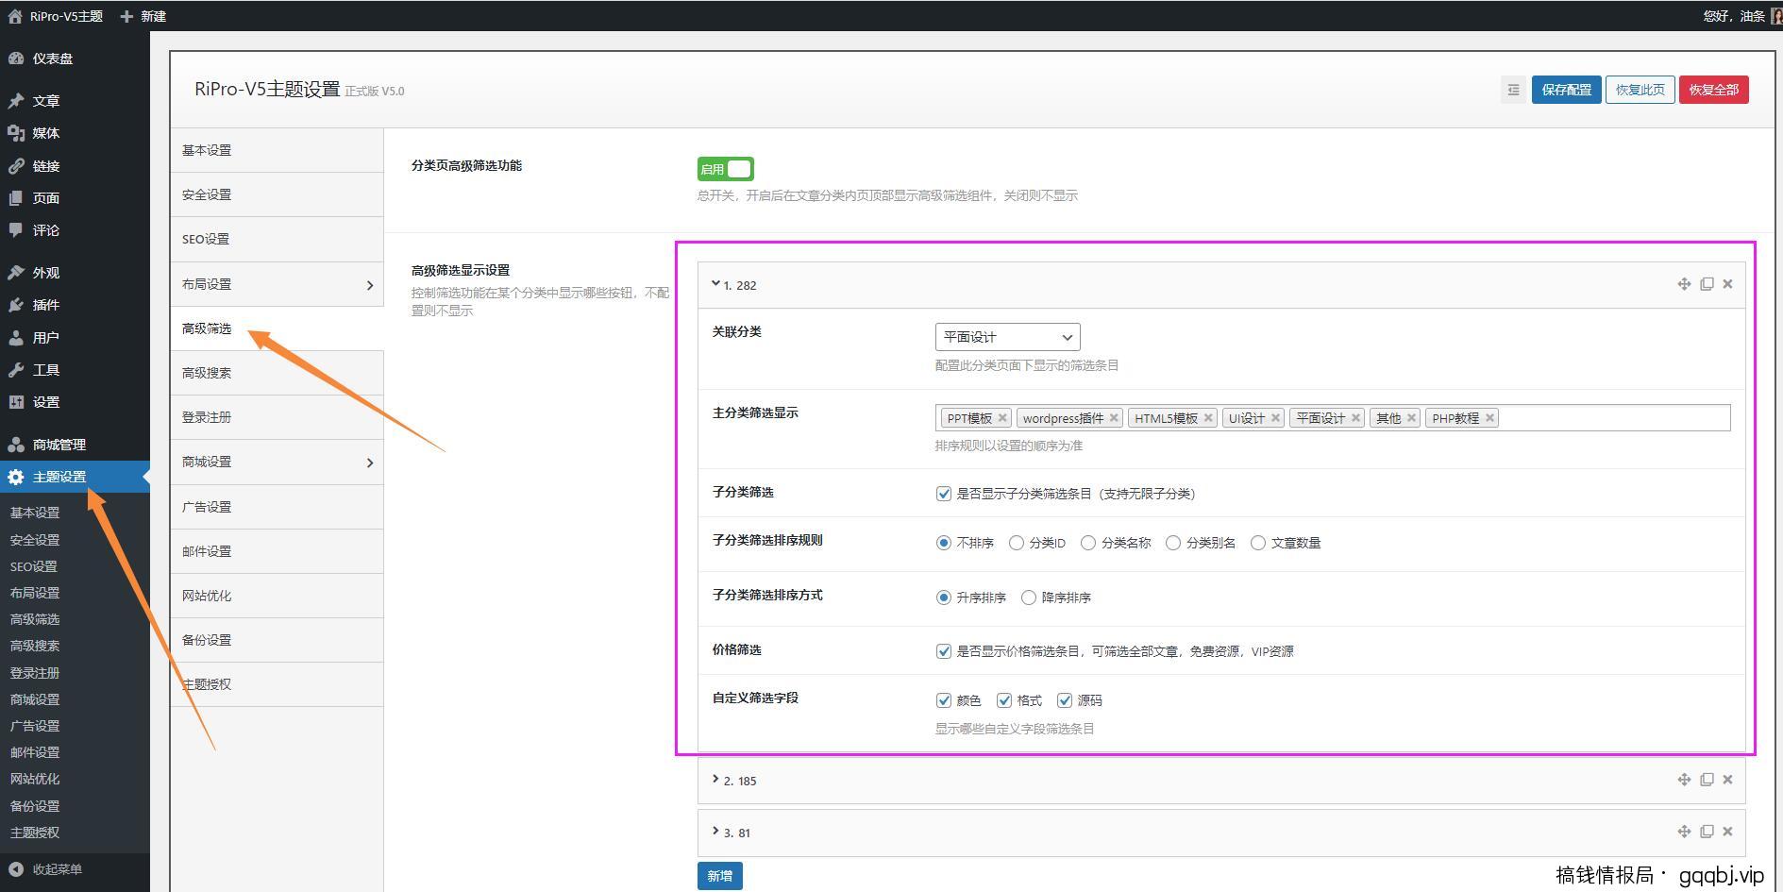Click the 新增 button at the bottom
This screenshot has height=892, width=1783.
tap(719, 875)
